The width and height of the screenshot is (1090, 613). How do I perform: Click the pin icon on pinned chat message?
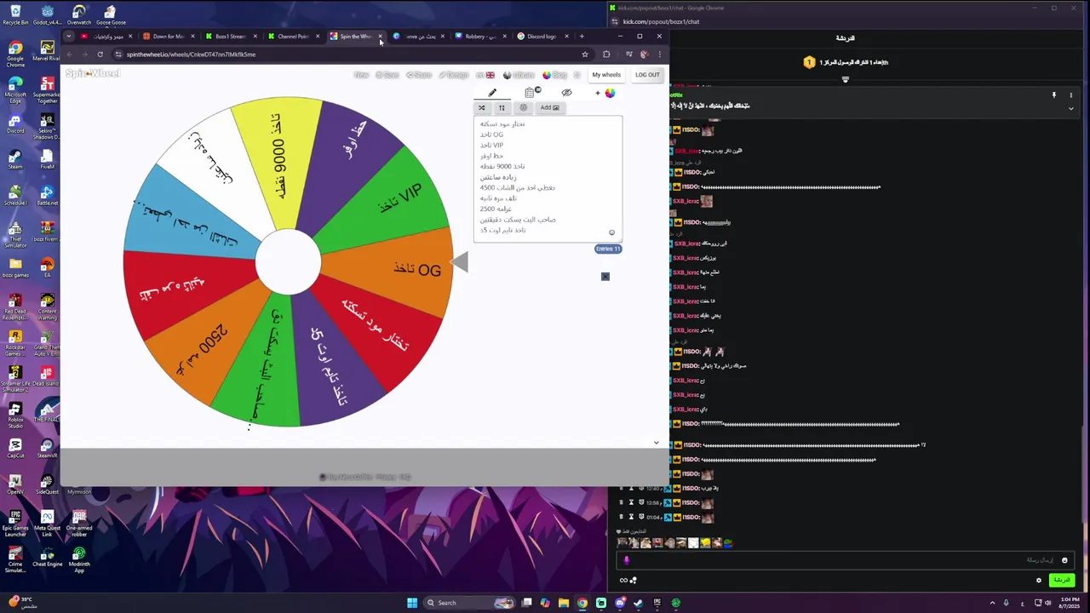pyautogui.click(x=1053, y=95)
